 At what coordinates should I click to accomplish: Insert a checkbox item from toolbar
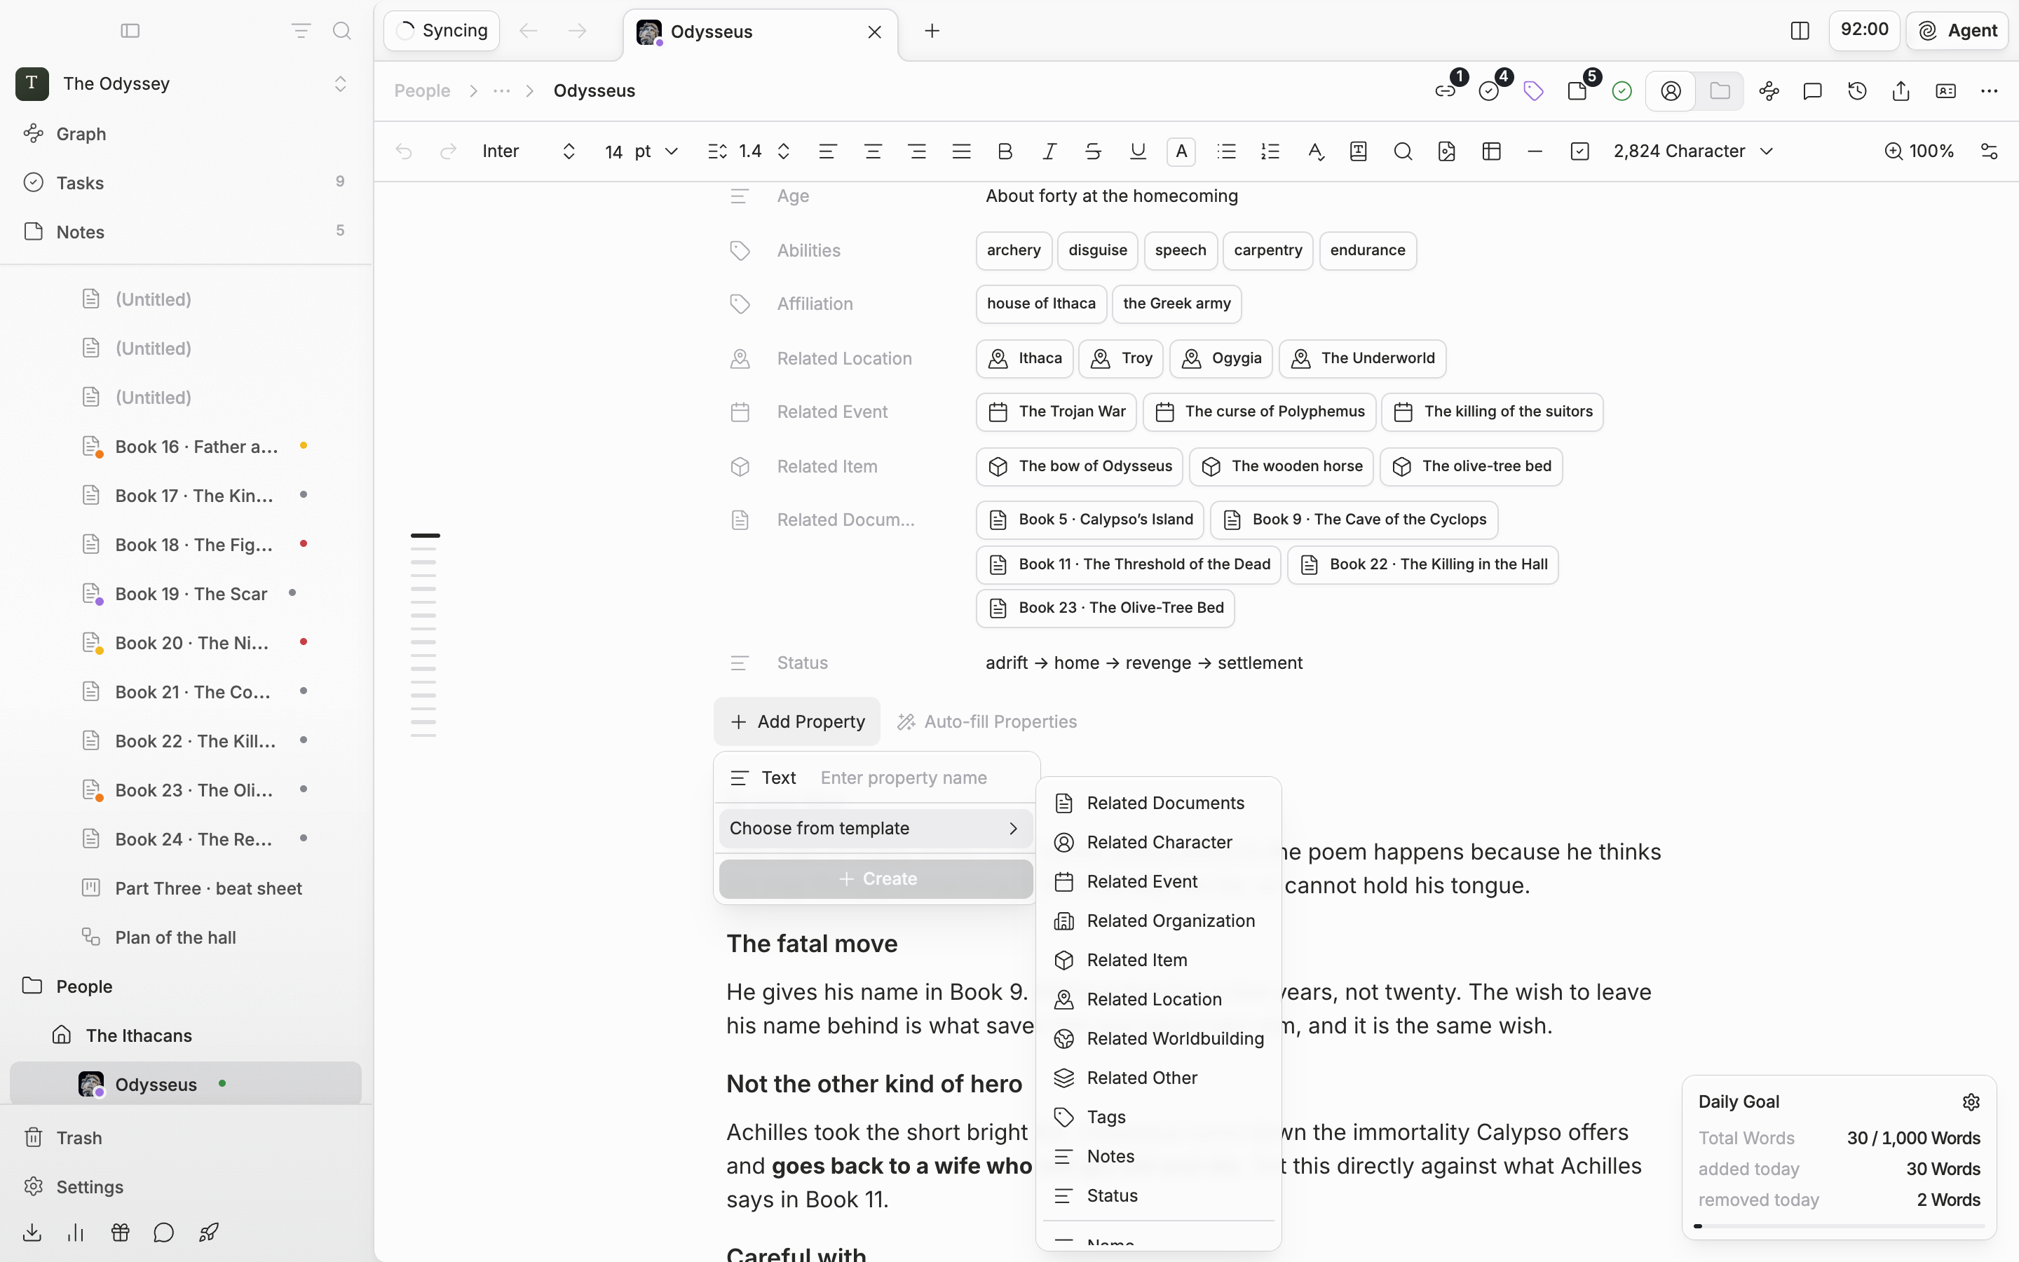point(1579,151)
